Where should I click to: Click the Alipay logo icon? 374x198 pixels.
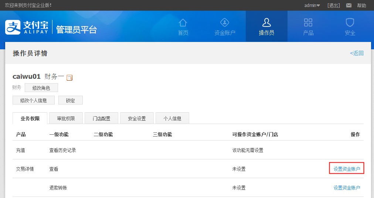[x=13, y=28]
